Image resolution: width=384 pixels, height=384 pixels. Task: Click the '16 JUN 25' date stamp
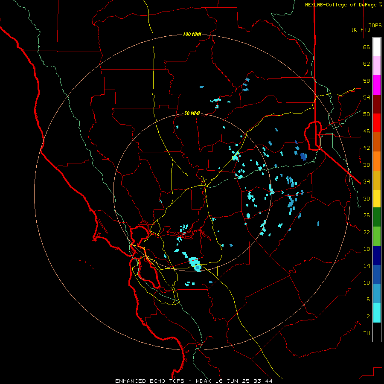(233, 381)
